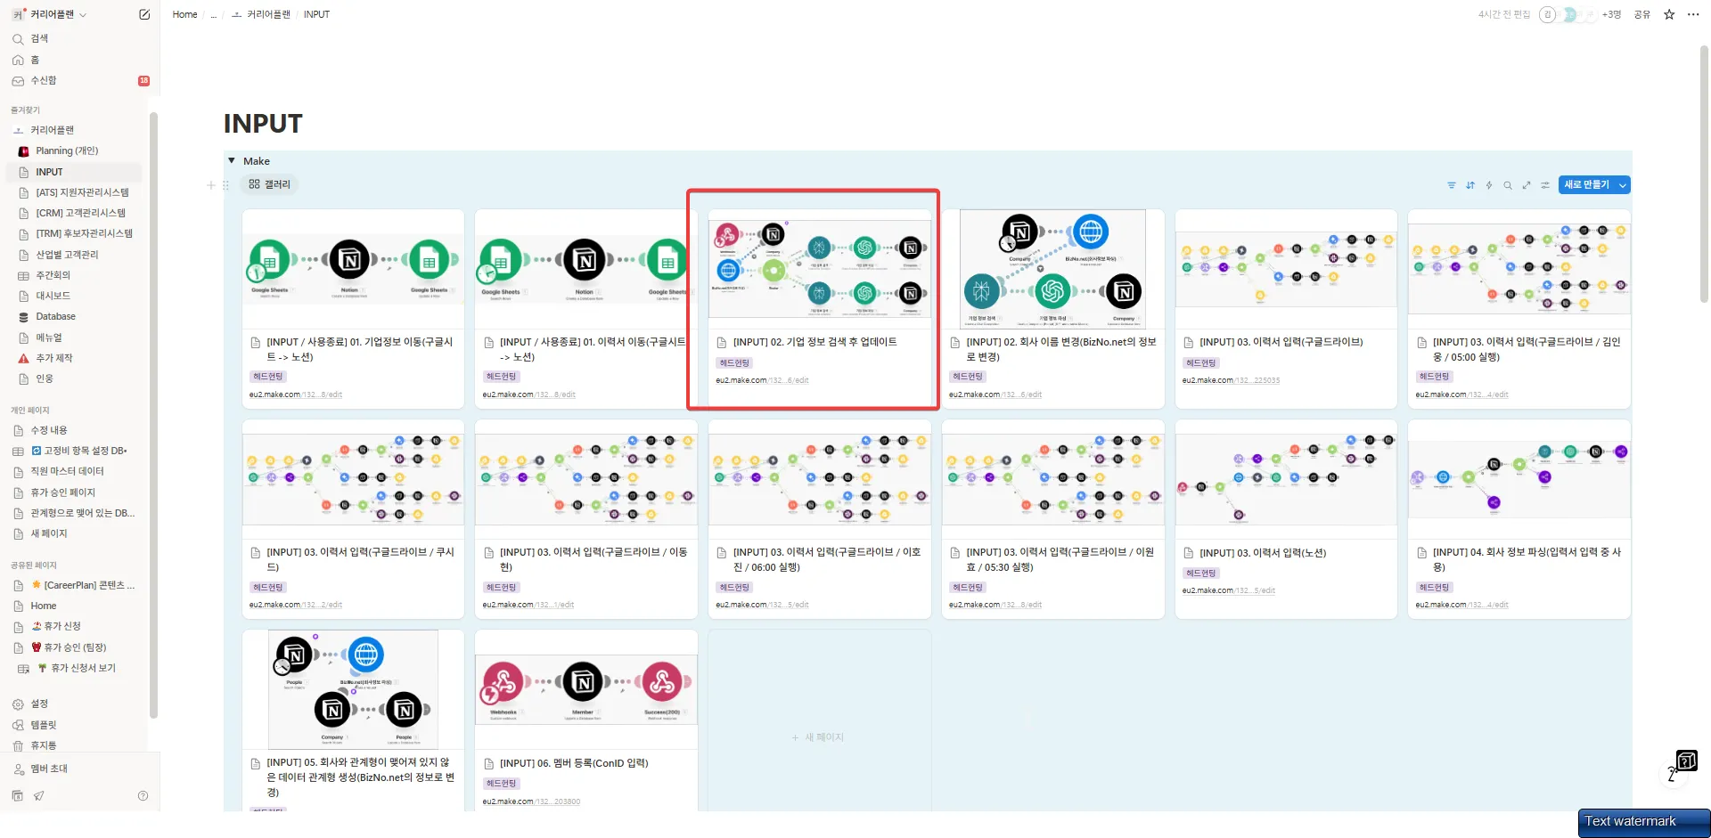Show the +3명 collaborators list
Screen dimensions: 1711x838
(1611, 14)
